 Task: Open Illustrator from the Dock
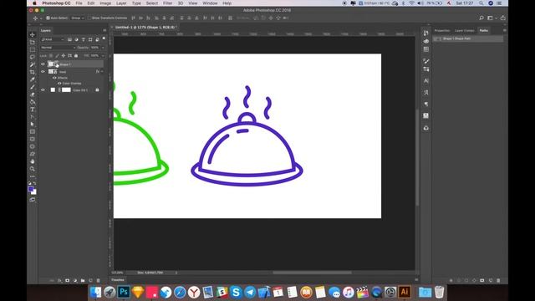pyautogui.click(x=405, y=292)
